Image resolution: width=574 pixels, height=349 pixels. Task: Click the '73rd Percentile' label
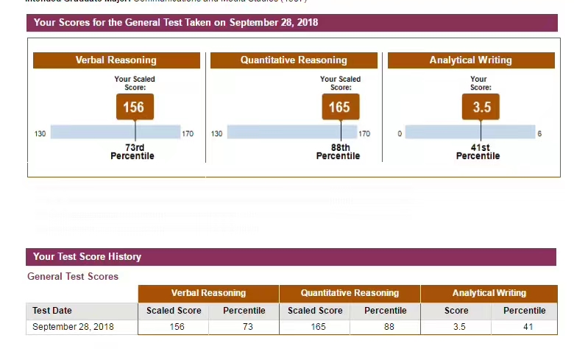(132, 152)
